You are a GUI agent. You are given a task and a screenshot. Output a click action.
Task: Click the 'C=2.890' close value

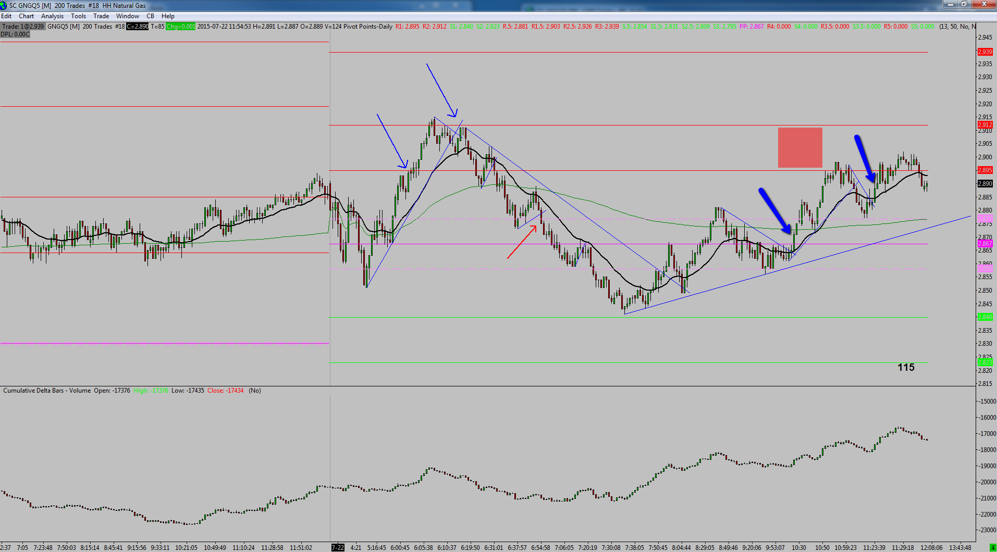(x=138, y=27)
